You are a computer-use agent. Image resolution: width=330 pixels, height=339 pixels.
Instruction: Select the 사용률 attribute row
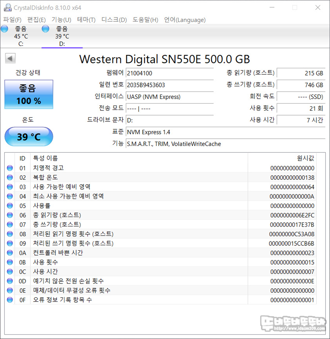(161, 205)
